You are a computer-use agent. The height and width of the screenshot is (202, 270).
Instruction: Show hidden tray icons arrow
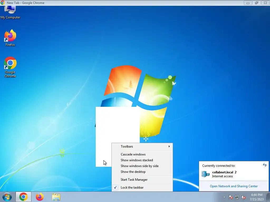click(224, 197)
